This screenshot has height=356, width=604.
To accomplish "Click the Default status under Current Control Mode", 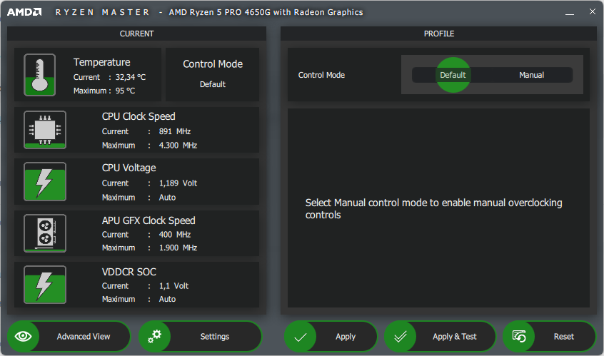I will click(x=213, y=84).
